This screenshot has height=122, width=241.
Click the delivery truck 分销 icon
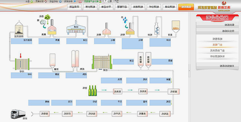[18, 113]
